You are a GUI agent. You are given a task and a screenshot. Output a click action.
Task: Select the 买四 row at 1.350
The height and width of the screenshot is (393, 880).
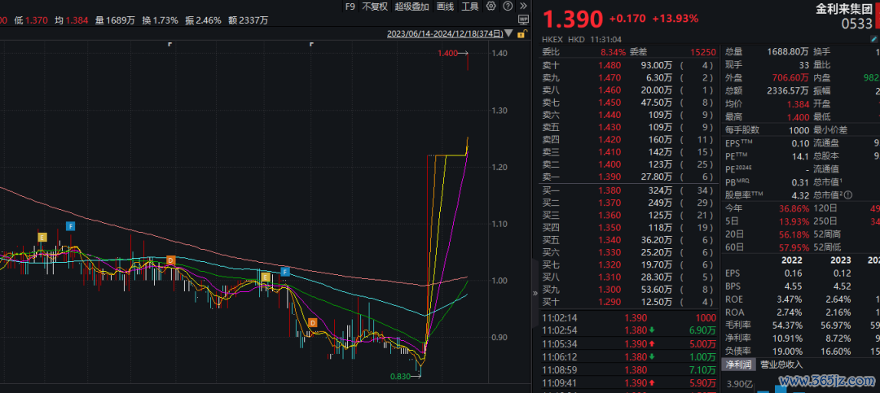[630, 228]
